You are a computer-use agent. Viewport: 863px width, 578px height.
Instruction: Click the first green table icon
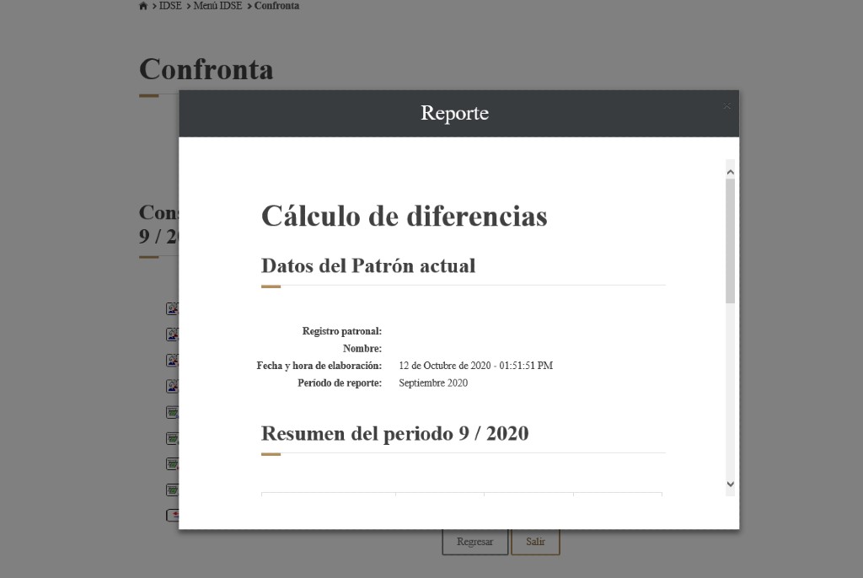pyautogui.click(x=172, y=412)
